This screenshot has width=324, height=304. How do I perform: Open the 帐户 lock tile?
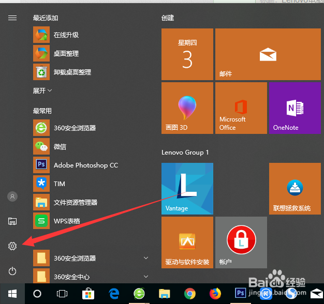coord(241,242)
